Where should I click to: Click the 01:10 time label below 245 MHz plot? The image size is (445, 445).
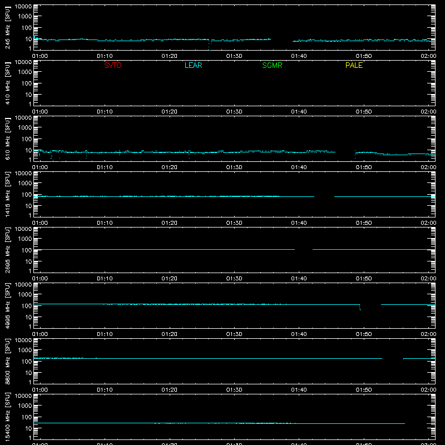point(105,56)
